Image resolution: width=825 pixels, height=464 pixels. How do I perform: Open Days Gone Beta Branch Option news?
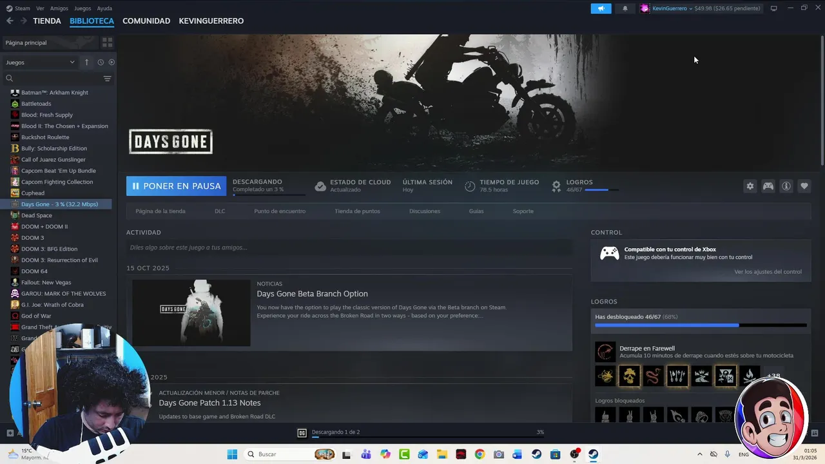[x=313, y=294]
